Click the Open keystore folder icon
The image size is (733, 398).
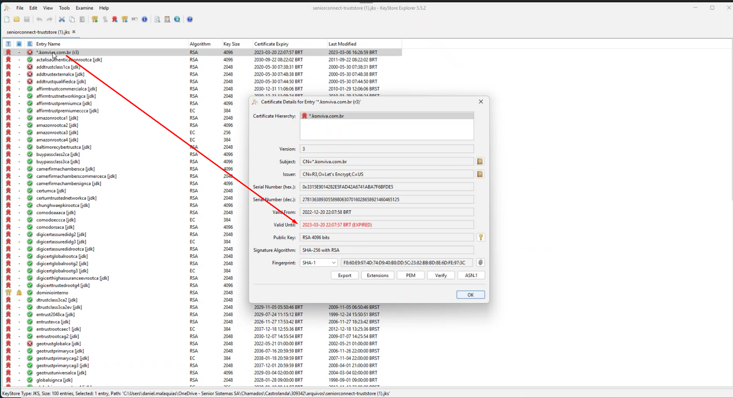(17, 19)
